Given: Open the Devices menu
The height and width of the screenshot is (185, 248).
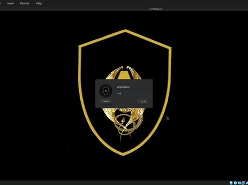Looking at the screenshot, I should click(x=25, y=3).
